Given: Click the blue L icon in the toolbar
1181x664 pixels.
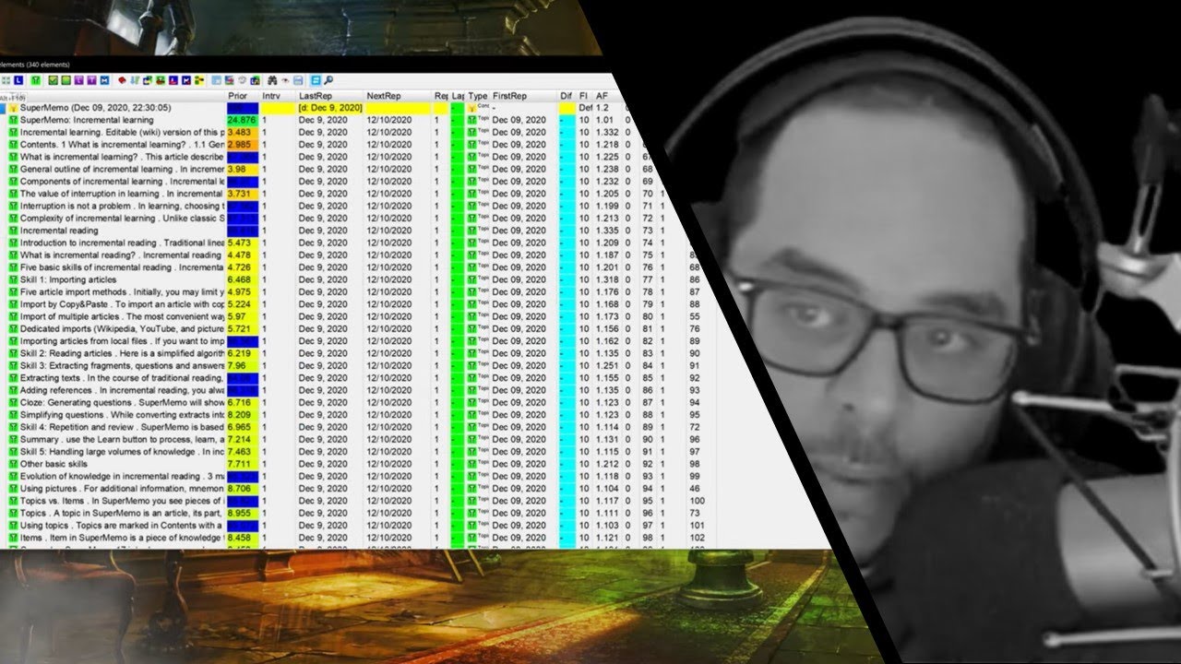Looking at the screenshot, I should 18,81.
